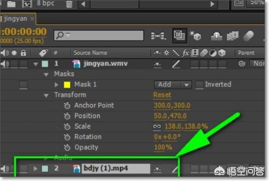
Task: Enable Opacity stopwatch keyframing
Action: coord(67,147)
